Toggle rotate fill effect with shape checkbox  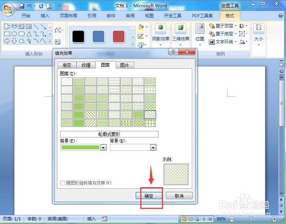click(62, 183)
